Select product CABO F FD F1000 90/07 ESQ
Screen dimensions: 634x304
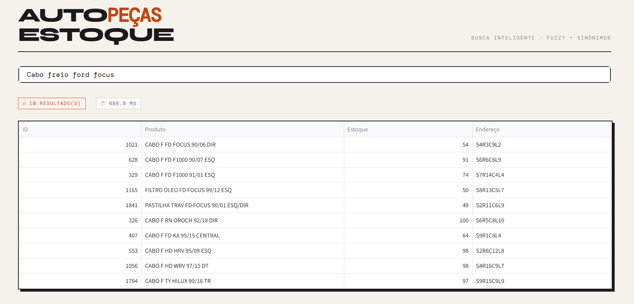[x=180, y=160]
